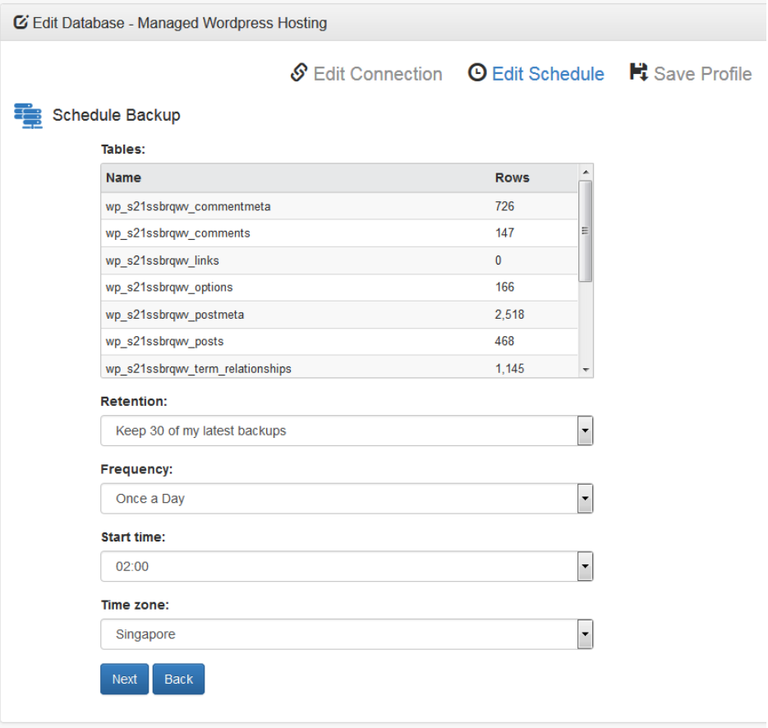Viewport: 768px width, 728px height.
Task: Click the save disk icon beside Save Profile
Action: tap(638, 72)
